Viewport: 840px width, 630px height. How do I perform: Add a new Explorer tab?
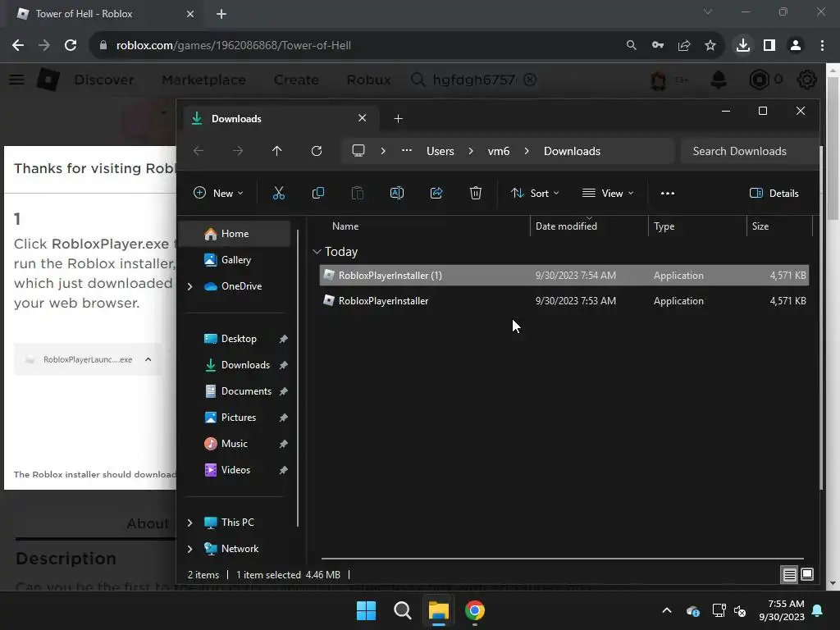click(x=398, y=118)
